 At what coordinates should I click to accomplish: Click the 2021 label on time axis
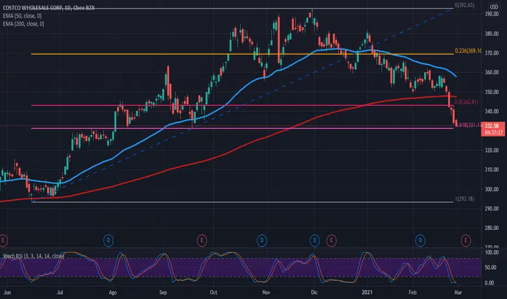point(367,292)
